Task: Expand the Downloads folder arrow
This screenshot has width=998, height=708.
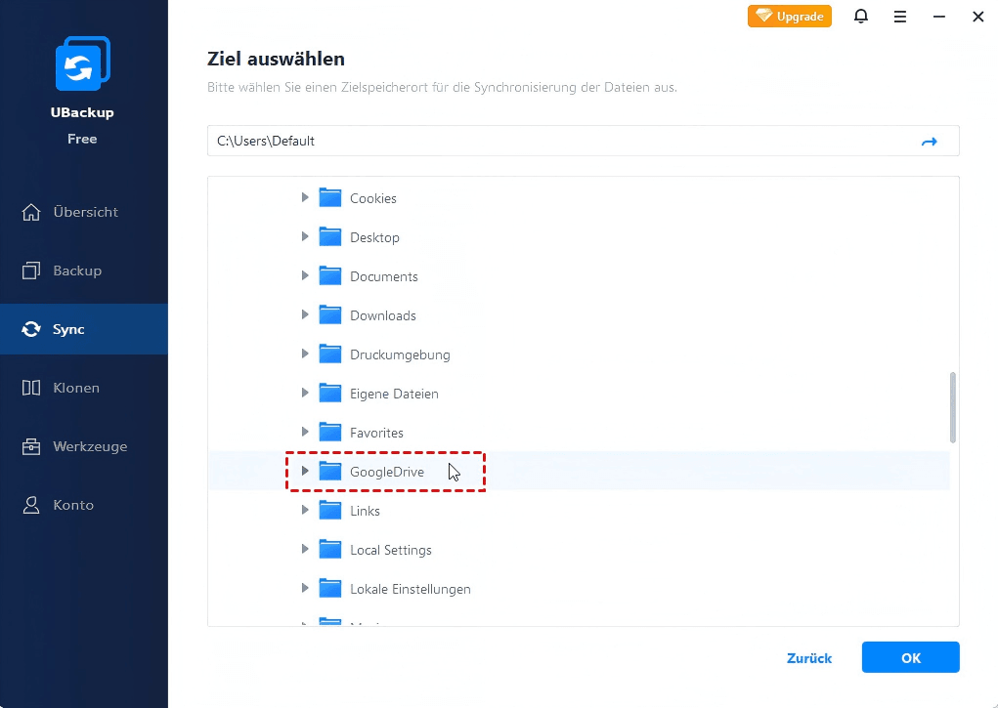Action: pyautogui.click(x=305, y=315)
